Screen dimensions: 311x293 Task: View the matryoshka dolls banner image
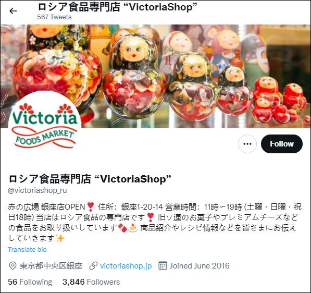tap(155, 76)
